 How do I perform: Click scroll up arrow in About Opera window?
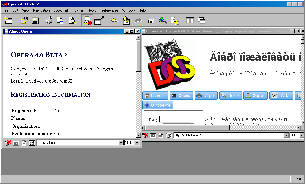pos(138,38)
